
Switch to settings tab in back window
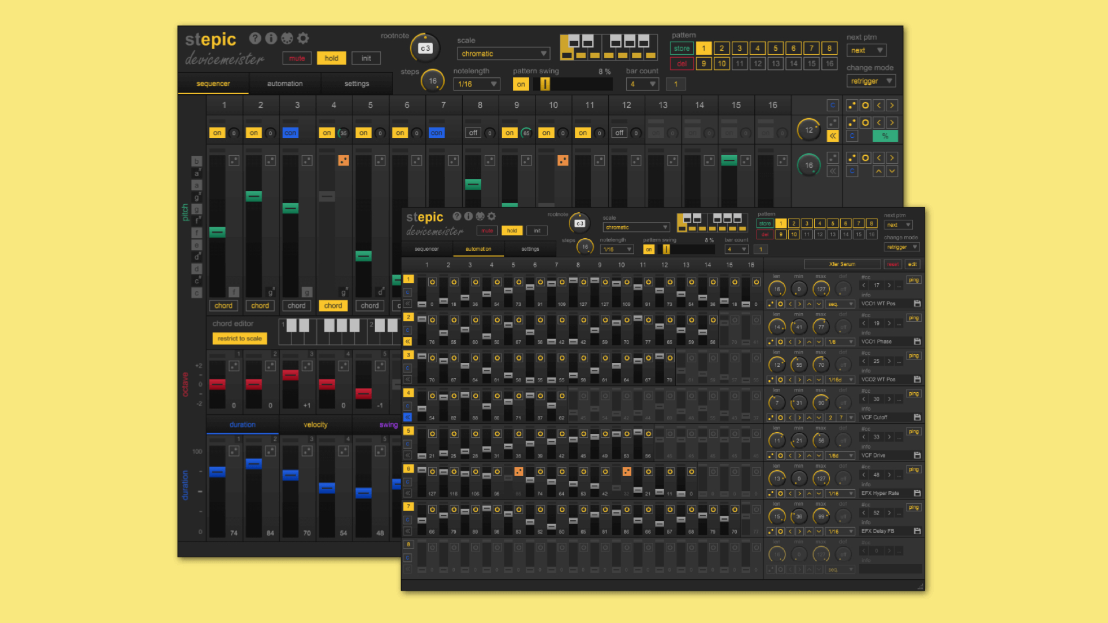click(x=357, y=84)
